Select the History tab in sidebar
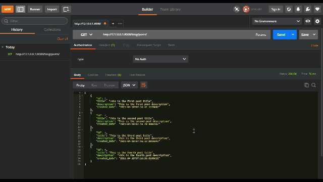Viewport: 323px width, 182px height. tap(17, 30)
